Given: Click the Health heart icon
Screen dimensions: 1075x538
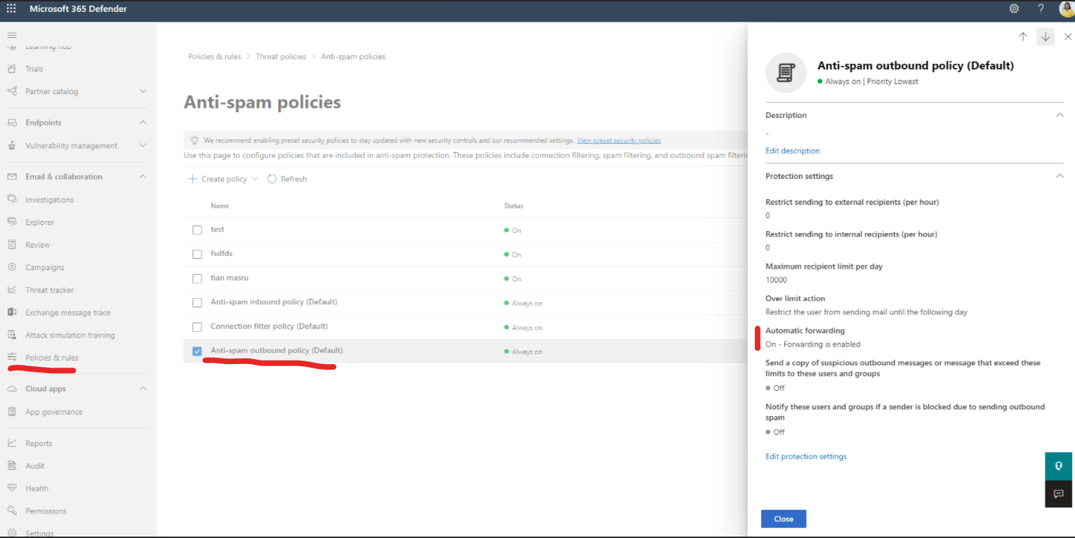Looking at the screenshot, I should [x=12, y=488].
